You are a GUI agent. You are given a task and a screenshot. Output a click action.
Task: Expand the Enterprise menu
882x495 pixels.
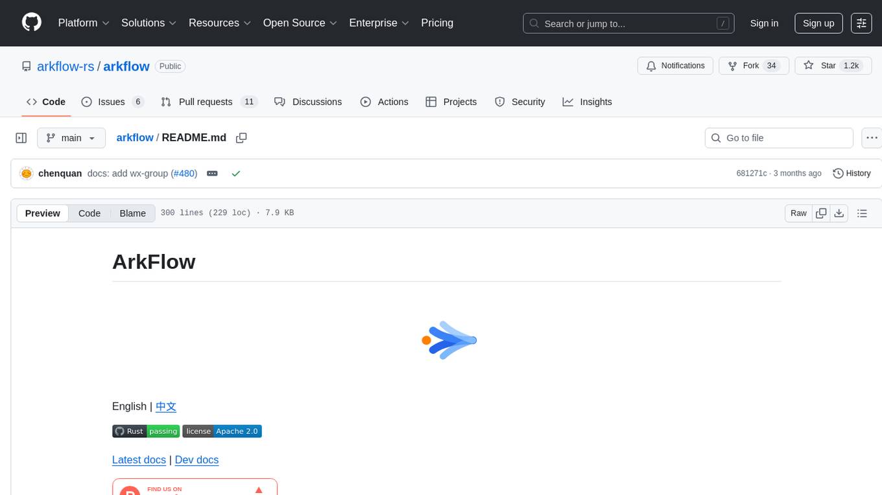point(379,23)
